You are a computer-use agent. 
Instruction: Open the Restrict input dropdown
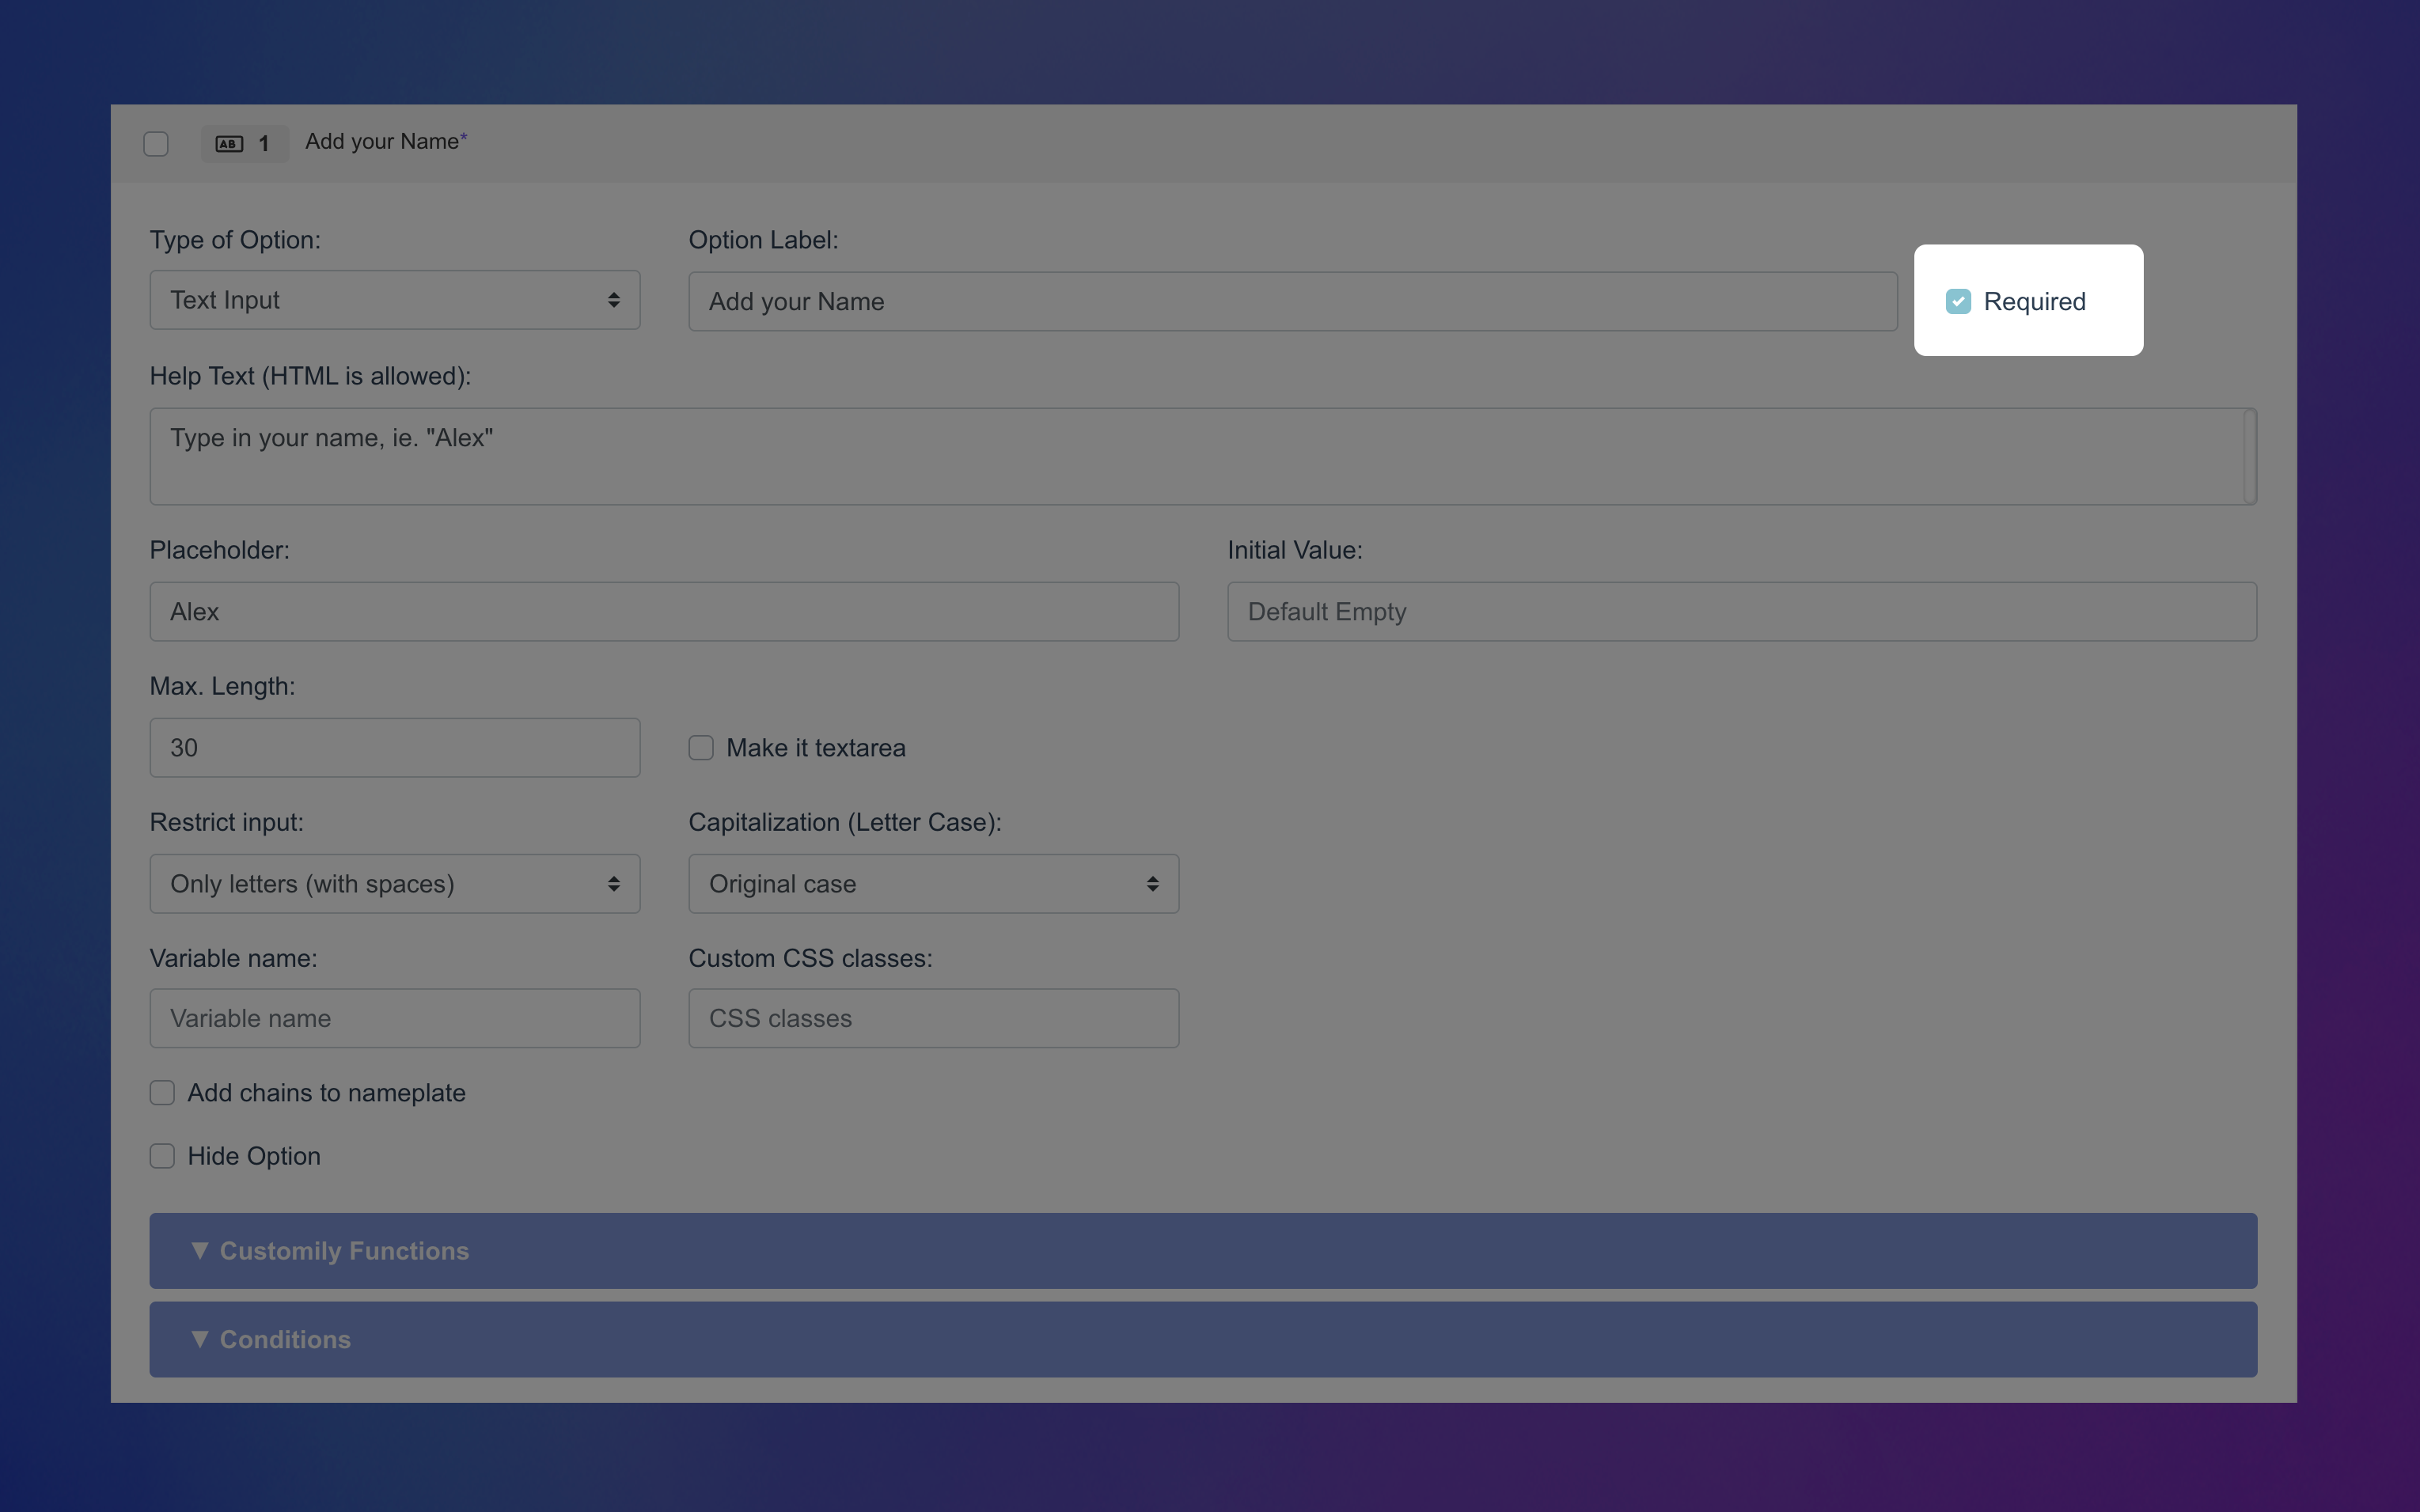pyautogui.click(x=394, y=884)
